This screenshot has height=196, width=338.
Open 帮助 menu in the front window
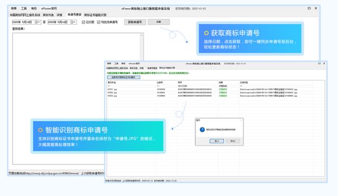click(123, 63)
